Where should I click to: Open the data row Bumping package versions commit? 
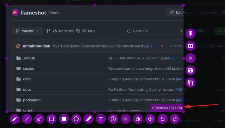pos(142,79)
